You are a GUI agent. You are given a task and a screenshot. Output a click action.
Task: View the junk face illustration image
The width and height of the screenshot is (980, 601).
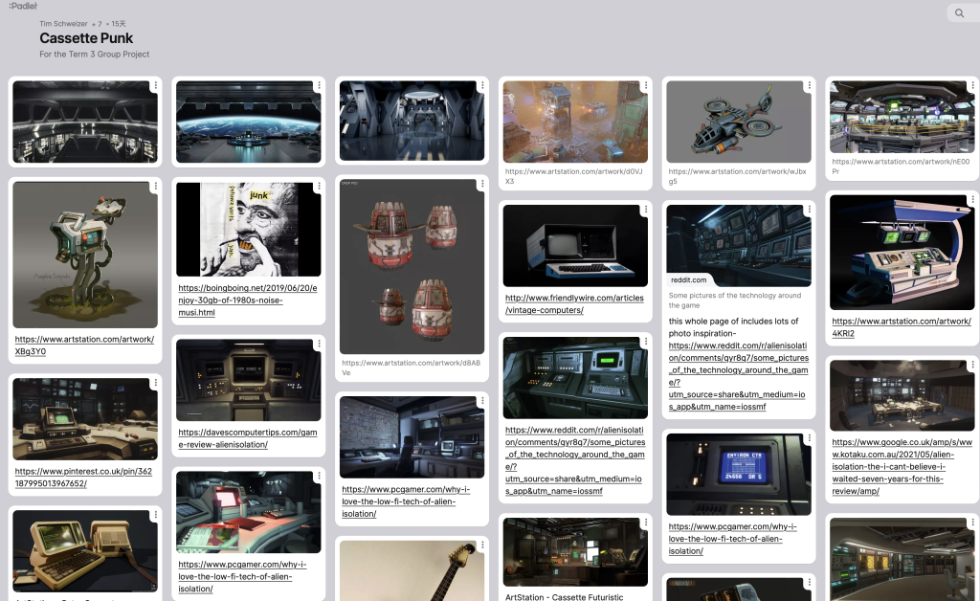[x=248, y=230]
